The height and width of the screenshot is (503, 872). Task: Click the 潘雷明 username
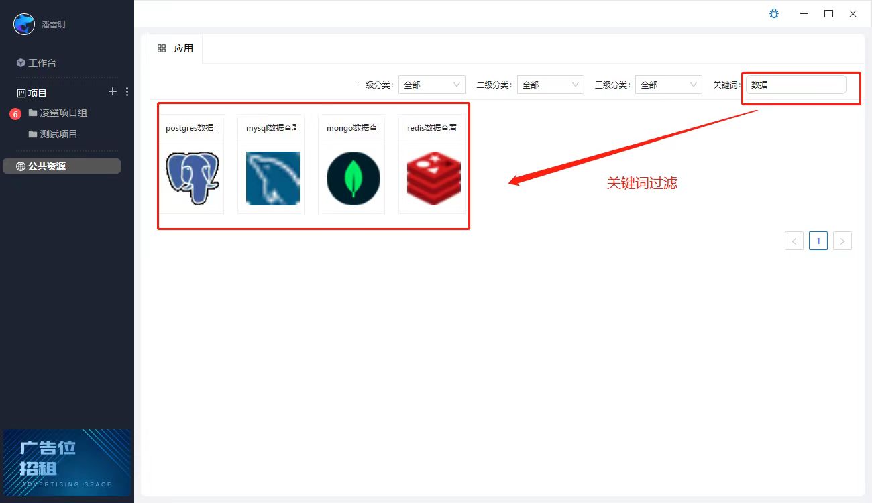pos(54,25)
